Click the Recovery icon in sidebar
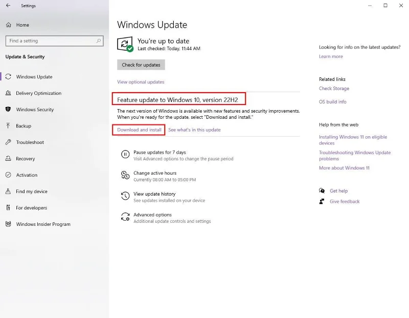The width and height of the screenshot is (409, 318). [x=8, y=158]
